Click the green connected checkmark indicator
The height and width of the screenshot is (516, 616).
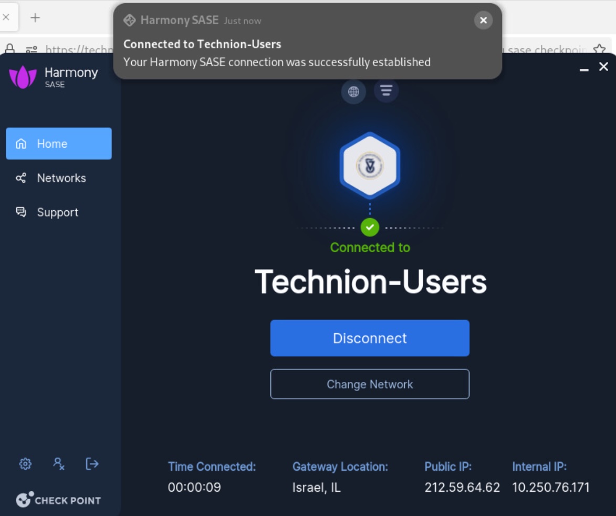370,227
